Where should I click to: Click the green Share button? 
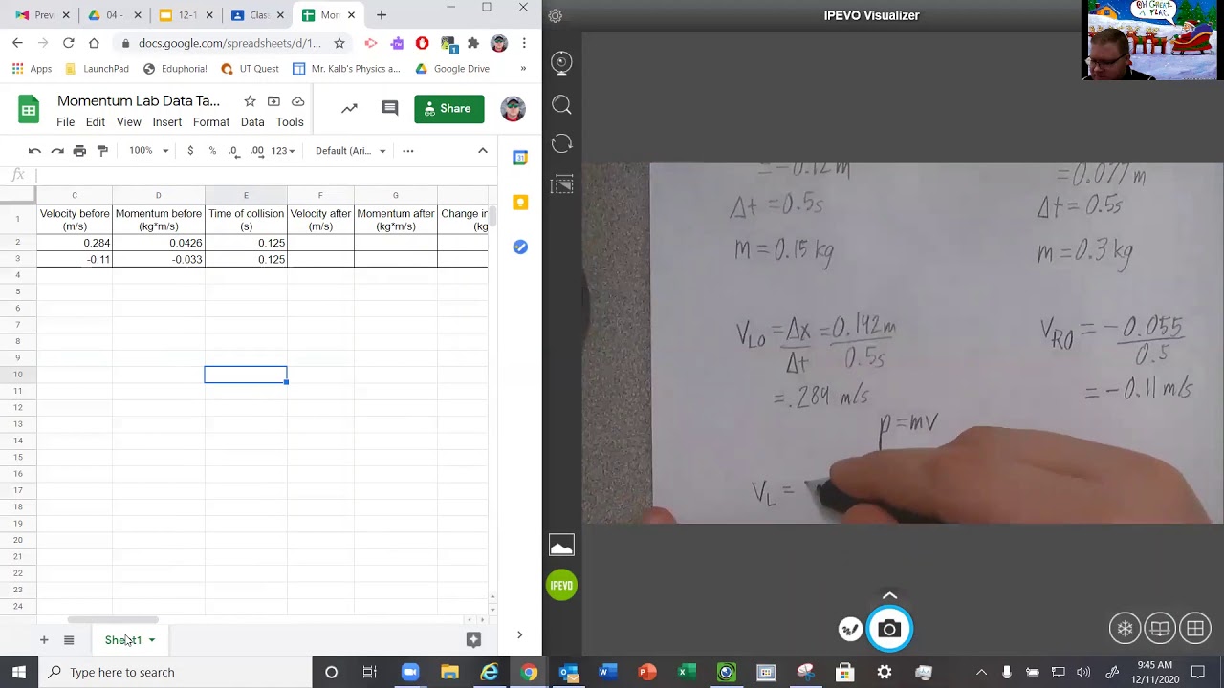tap(448, 108)
